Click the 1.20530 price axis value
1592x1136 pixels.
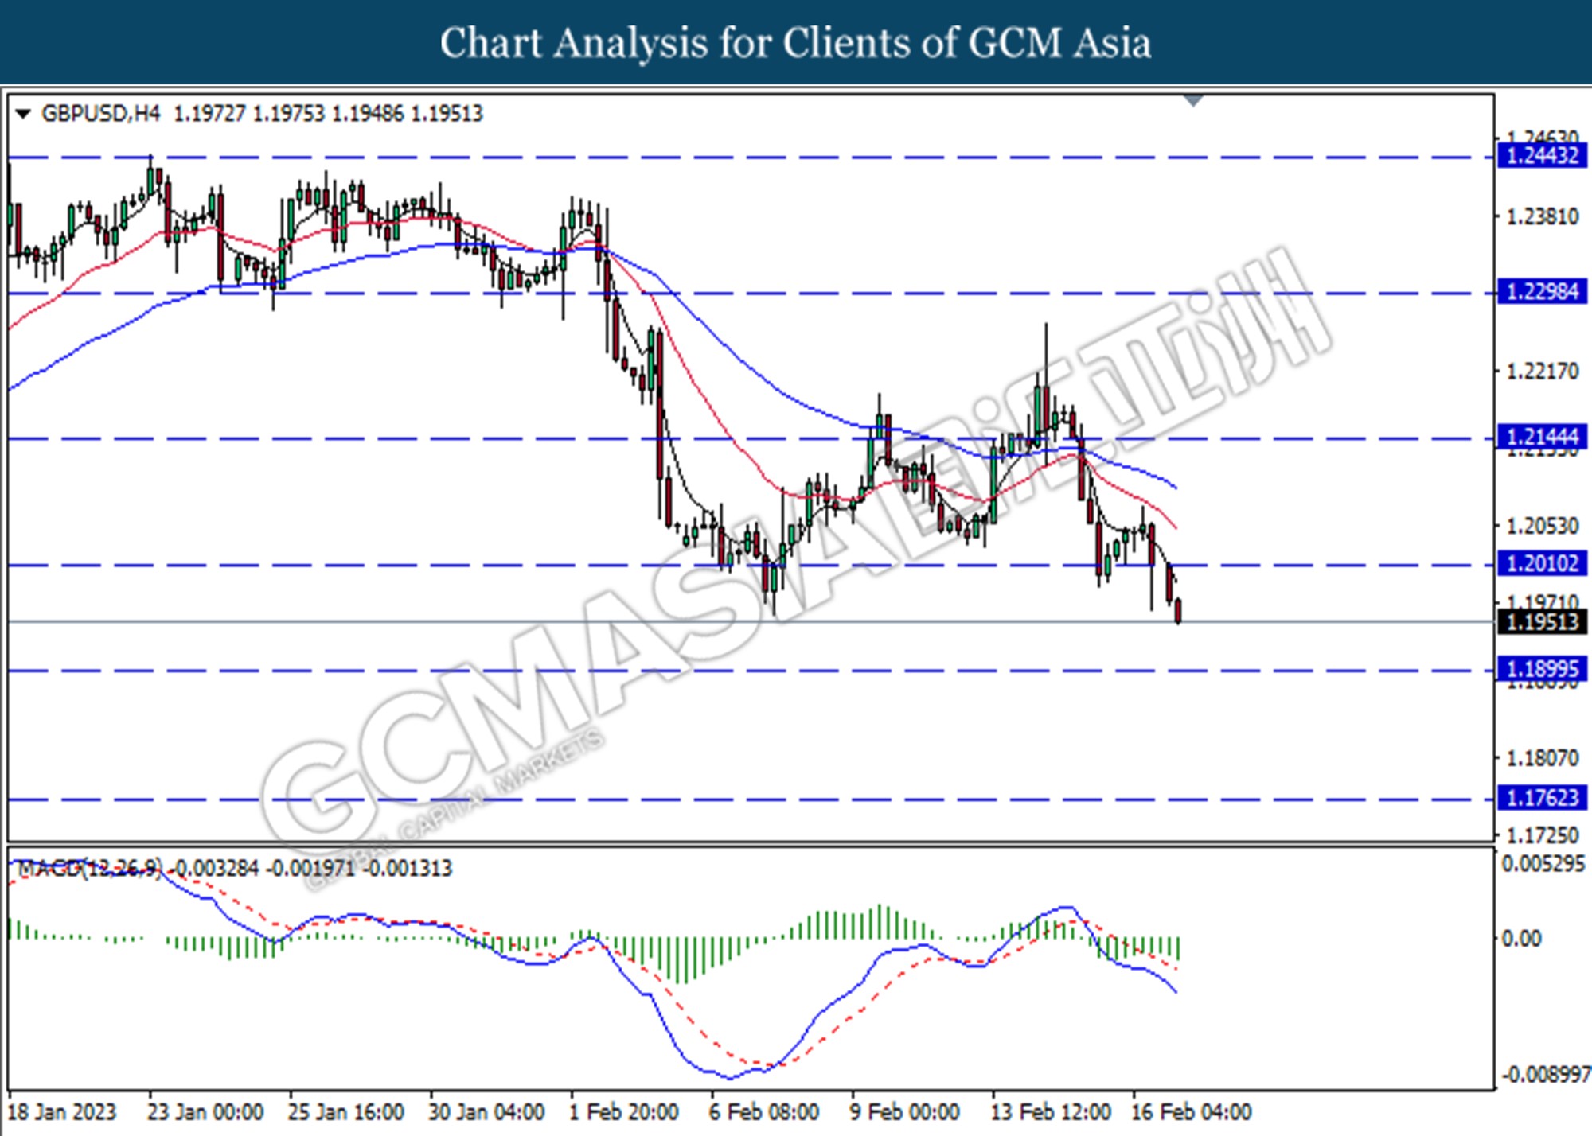[1543, 526]
